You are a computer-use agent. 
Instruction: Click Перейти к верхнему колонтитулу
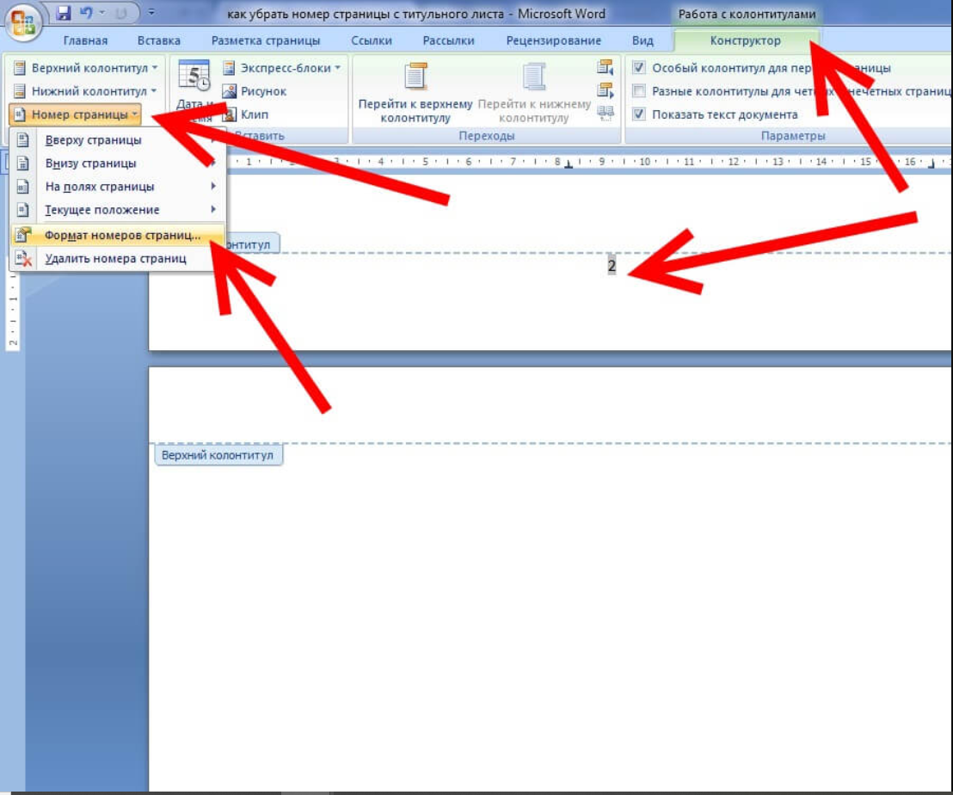click(x=415, y=91)
